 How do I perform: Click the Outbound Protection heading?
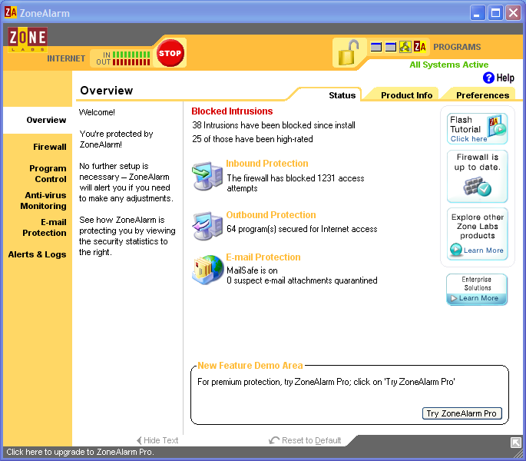(271, 214)
